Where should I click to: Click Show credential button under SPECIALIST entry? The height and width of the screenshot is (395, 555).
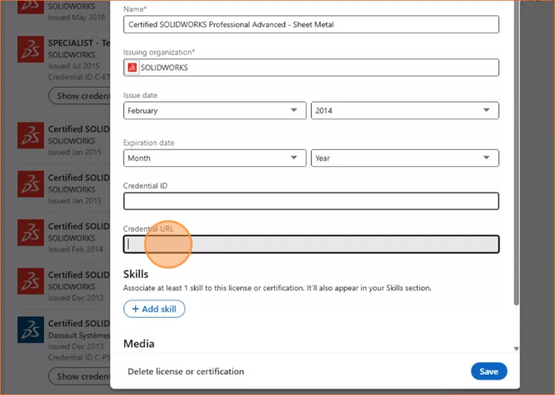(79, 96)
